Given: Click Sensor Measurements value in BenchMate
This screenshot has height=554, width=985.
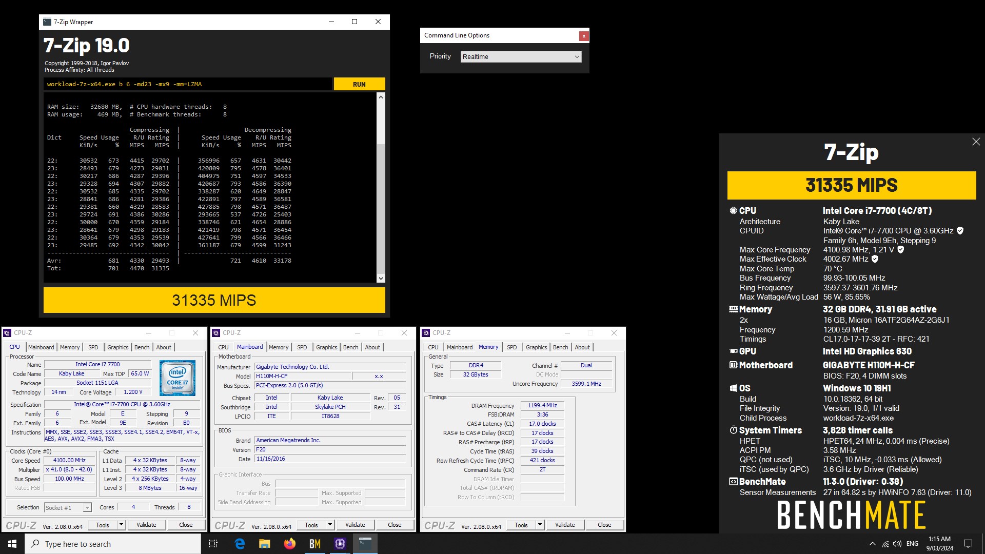Looking at the screenshot, I should (897, 492).
